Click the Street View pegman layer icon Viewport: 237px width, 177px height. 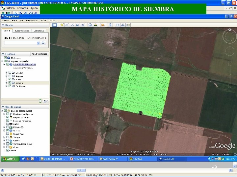pyautogui.click(x=11, y=134)
